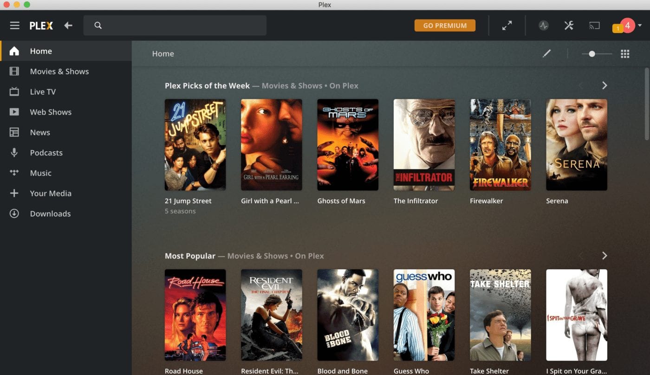The height and width of the screenshot is (375, 650).
Task: Select Movies & Shows in sidebar
Action: pyautogui.click(x=59, y=71)
